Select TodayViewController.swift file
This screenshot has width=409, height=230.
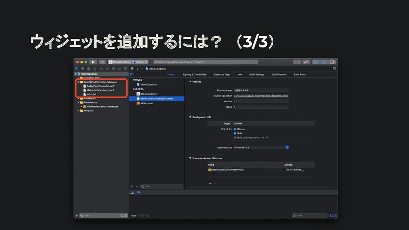pos(101,86)
